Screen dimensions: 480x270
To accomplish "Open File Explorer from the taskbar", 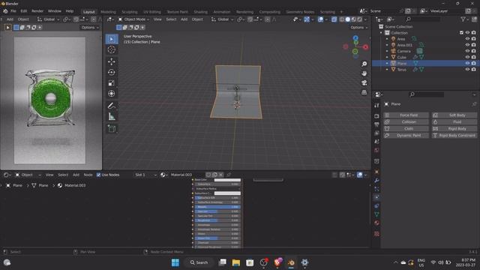I will pos(236,262).
